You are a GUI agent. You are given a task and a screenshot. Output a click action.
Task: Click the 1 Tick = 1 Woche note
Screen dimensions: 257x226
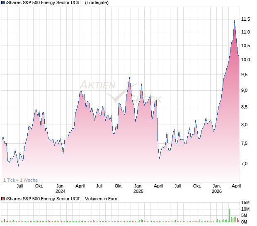(x=21, y=180)
